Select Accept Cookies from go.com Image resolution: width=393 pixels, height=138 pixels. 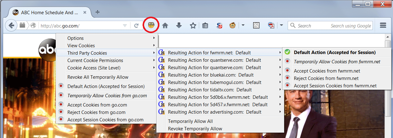point(97,105)
